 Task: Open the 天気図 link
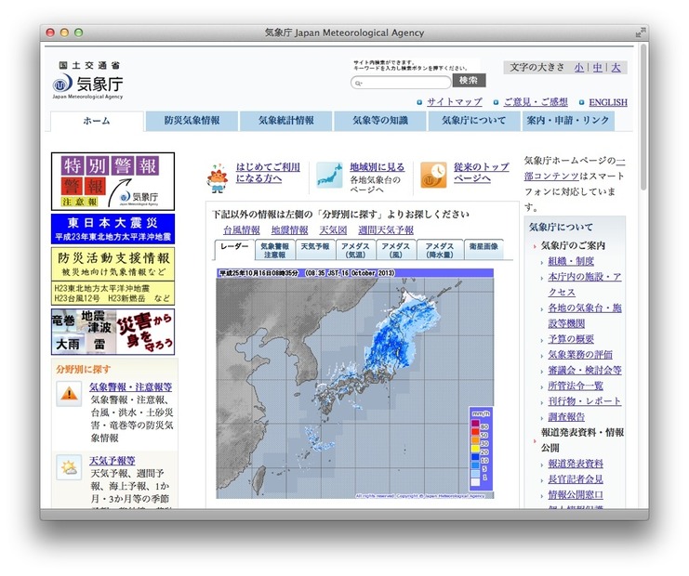coord(333,230)
